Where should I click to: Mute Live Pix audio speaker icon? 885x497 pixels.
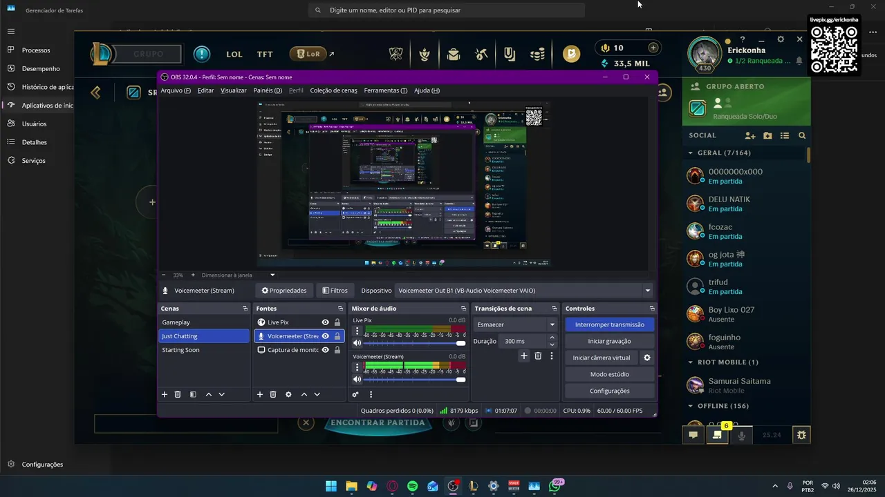(357, 343)
